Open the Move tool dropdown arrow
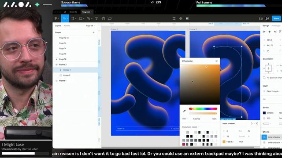282x158 pixels. (x=67, y=18)
